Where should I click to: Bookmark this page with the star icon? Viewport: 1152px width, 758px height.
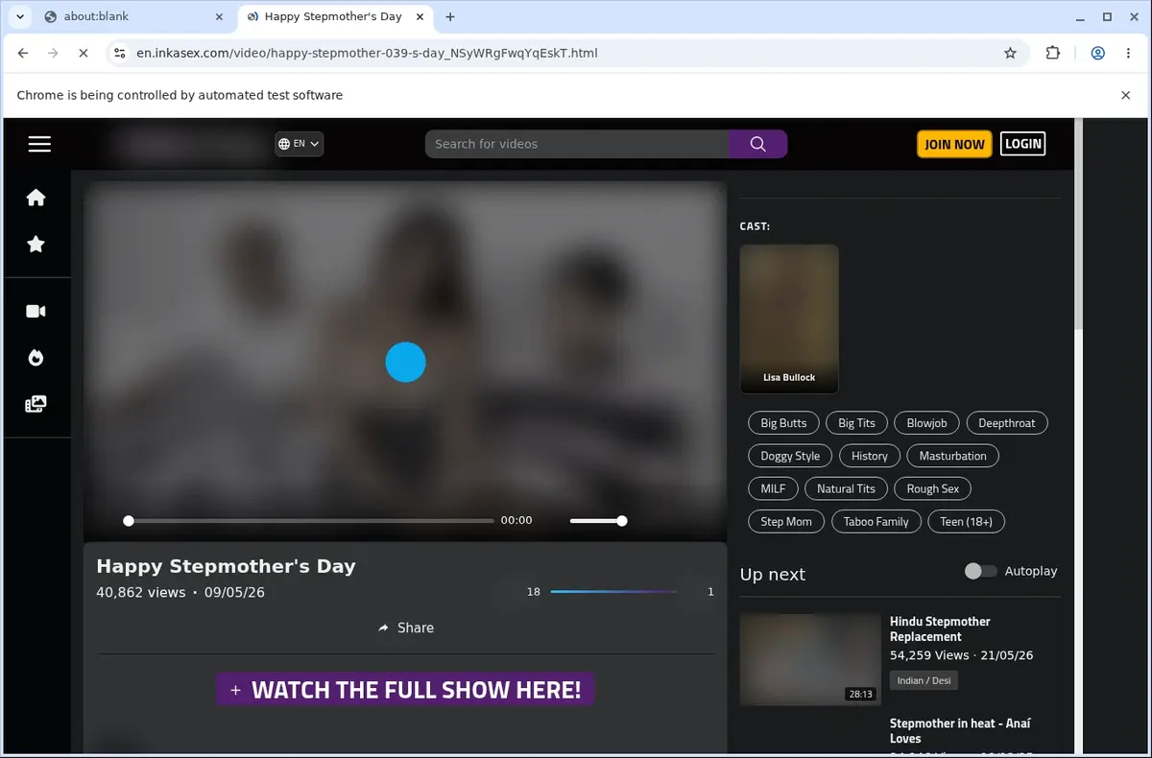1010,54
